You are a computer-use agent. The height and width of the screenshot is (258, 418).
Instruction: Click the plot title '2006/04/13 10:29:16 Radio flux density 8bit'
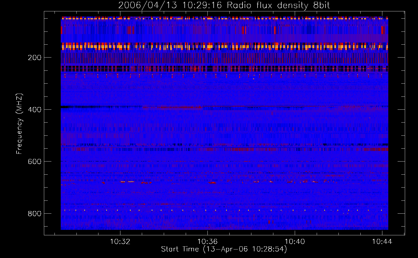tap(224, 5)
